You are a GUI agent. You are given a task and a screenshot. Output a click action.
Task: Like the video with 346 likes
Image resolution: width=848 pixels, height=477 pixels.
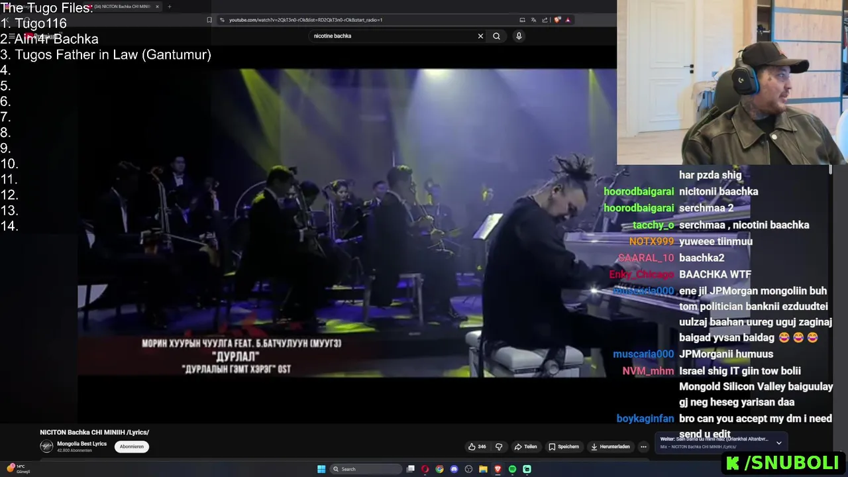[x=477, y=447]
